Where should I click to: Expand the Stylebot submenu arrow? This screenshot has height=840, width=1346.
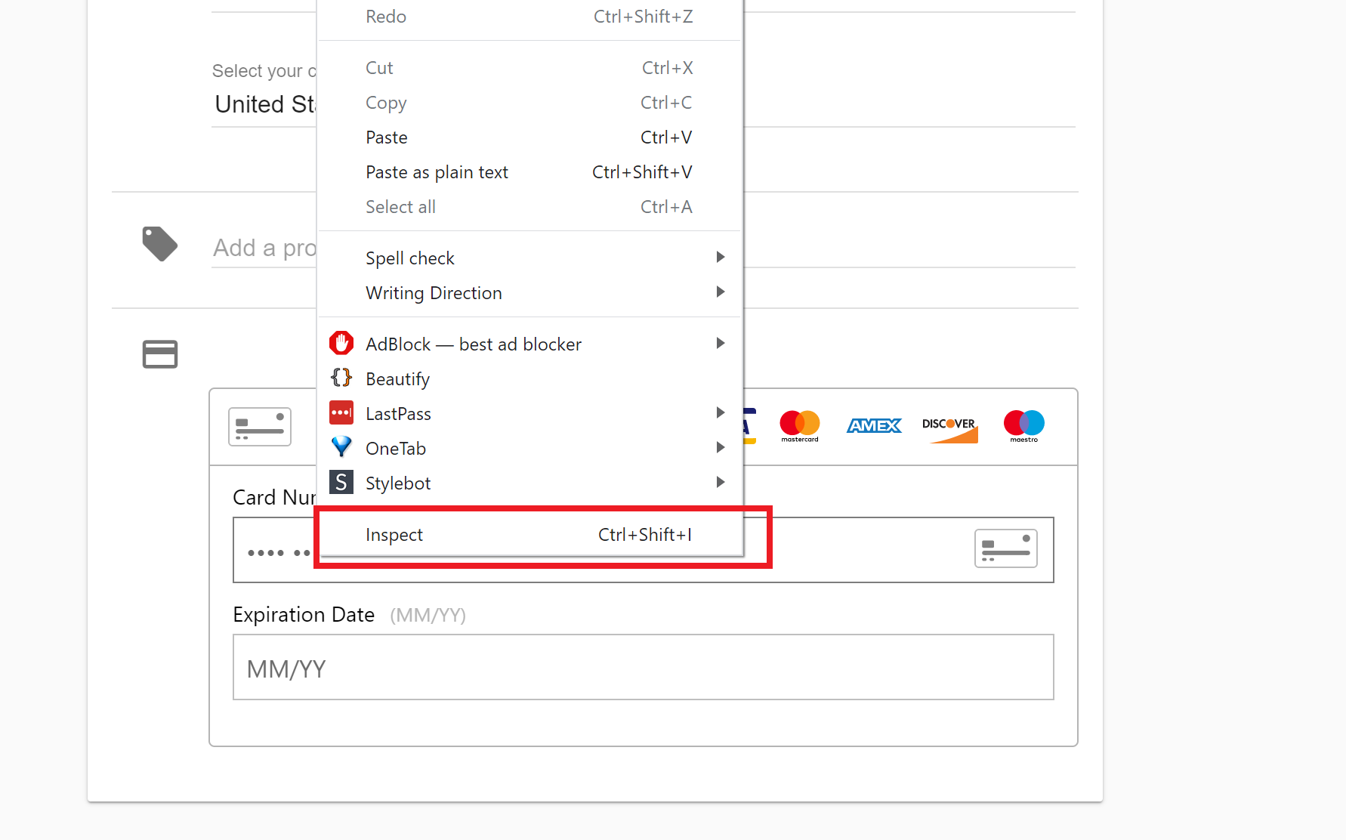721,482
